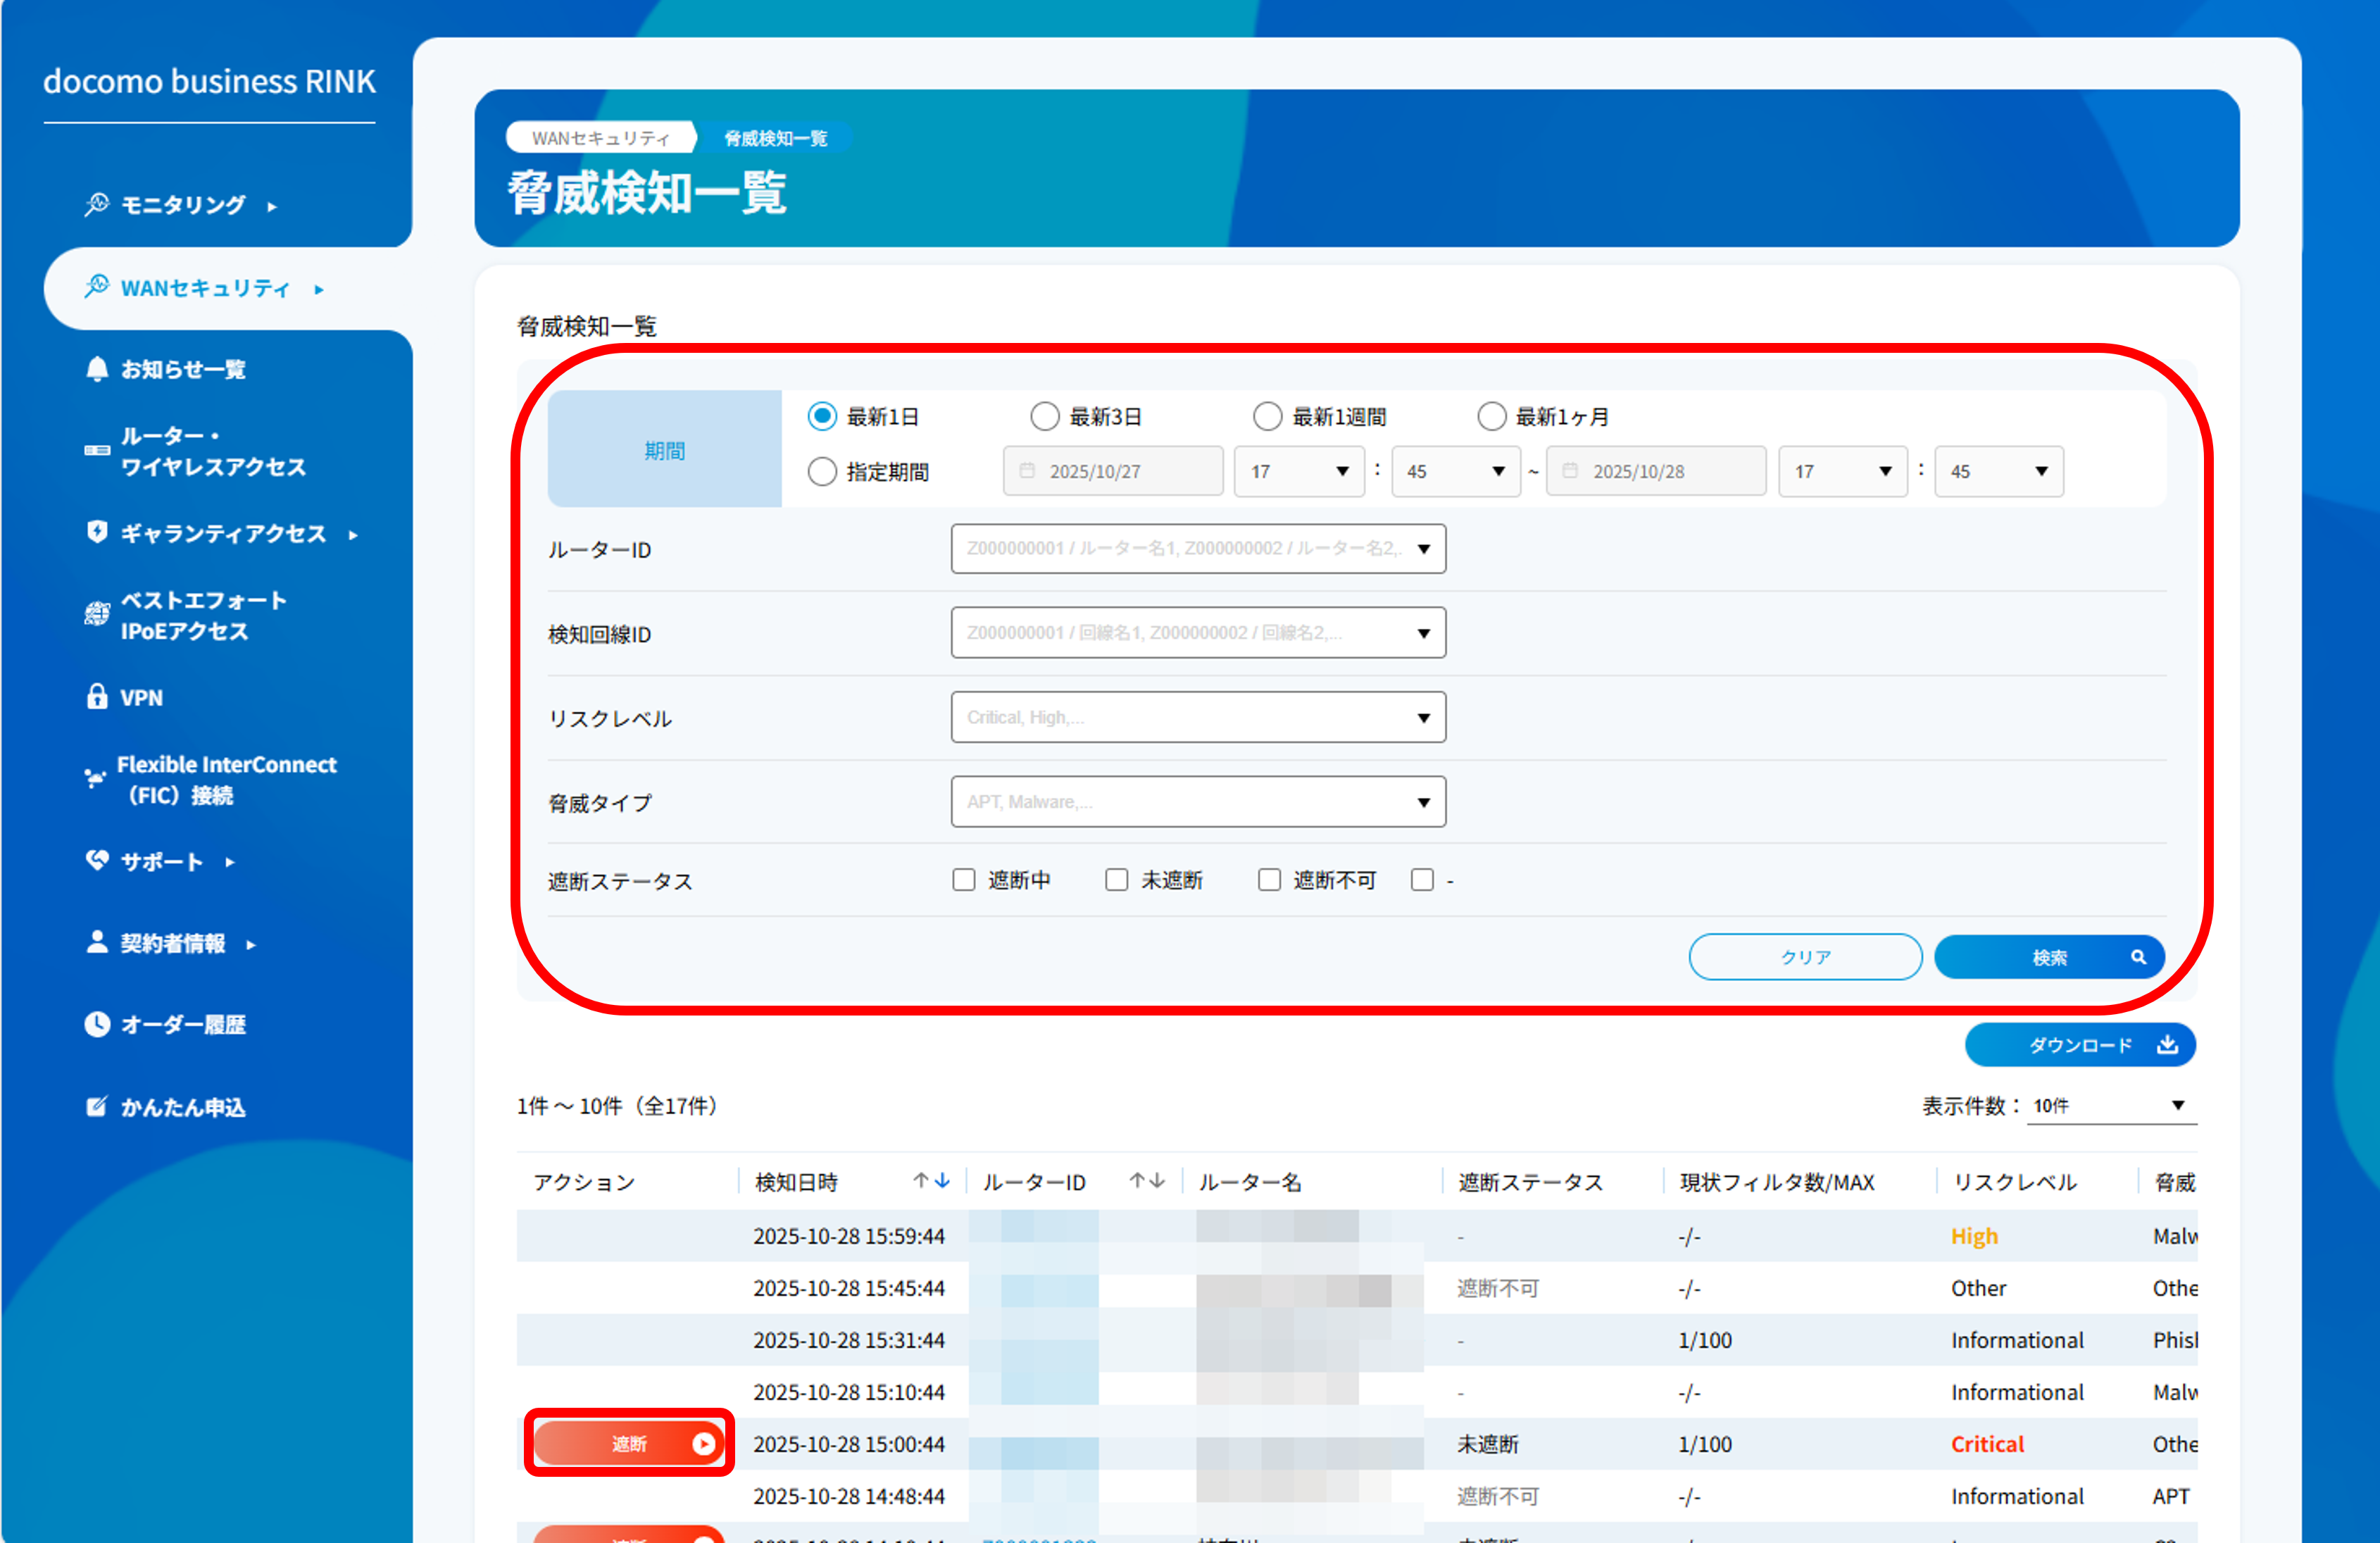The width and height of the screenshot is (2380, 1543).
Task: Sort 検知日時 column using arrow icons
Action: (x=931, y=1181)
